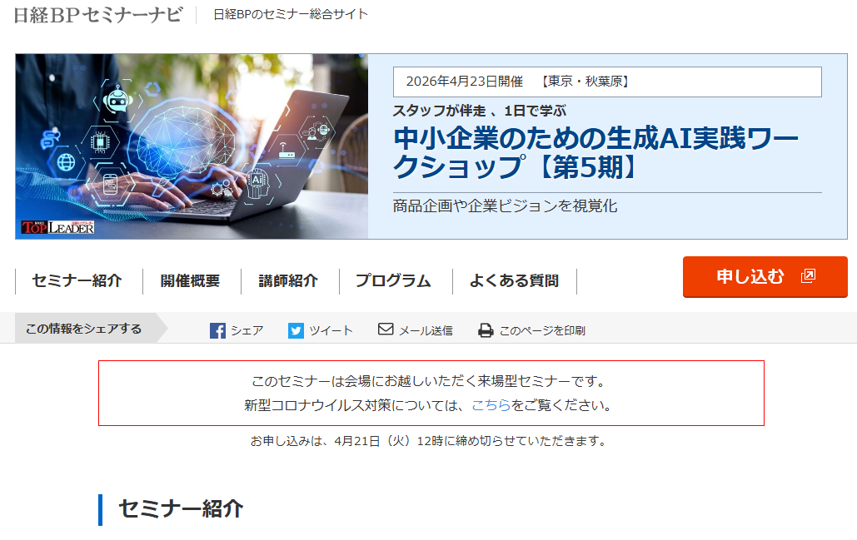857x540 pixels.
Task: Click the ツイート link
Action: click(331, 330)
